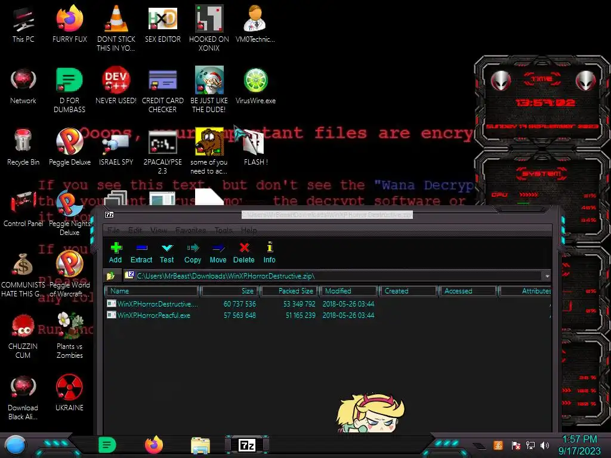Select the D FOR DUMBASS desktop icon

[x=69, y=89]
